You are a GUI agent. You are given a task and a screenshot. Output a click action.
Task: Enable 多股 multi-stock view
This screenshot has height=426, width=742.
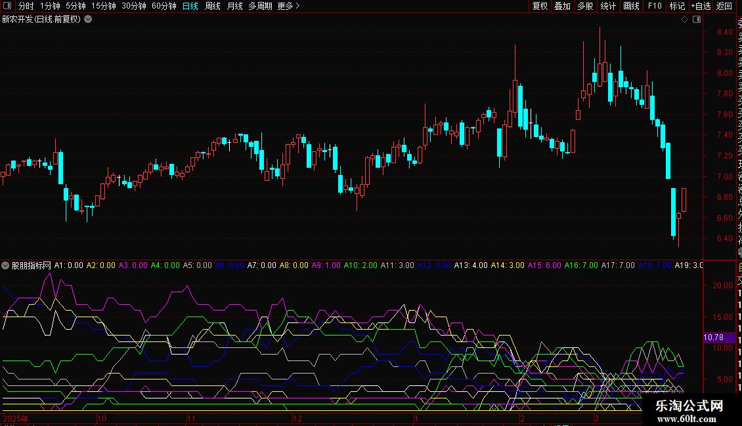[x=585, y=6]
